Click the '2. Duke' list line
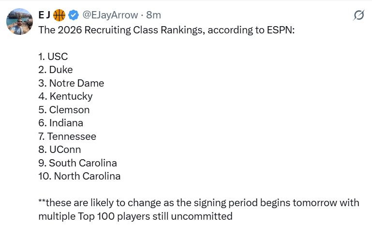Screen dimensions: 372x226 [55, 70]
